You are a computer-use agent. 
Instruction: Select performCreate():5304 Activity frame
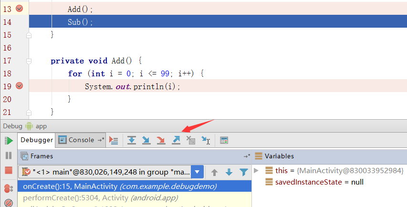[x=135, y=198]
